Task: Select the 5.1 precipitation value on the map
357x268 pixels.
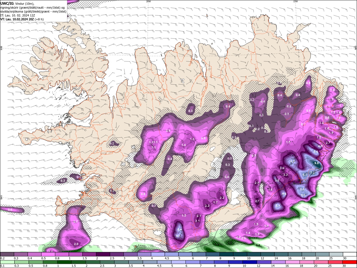Action: pos(278,206)
